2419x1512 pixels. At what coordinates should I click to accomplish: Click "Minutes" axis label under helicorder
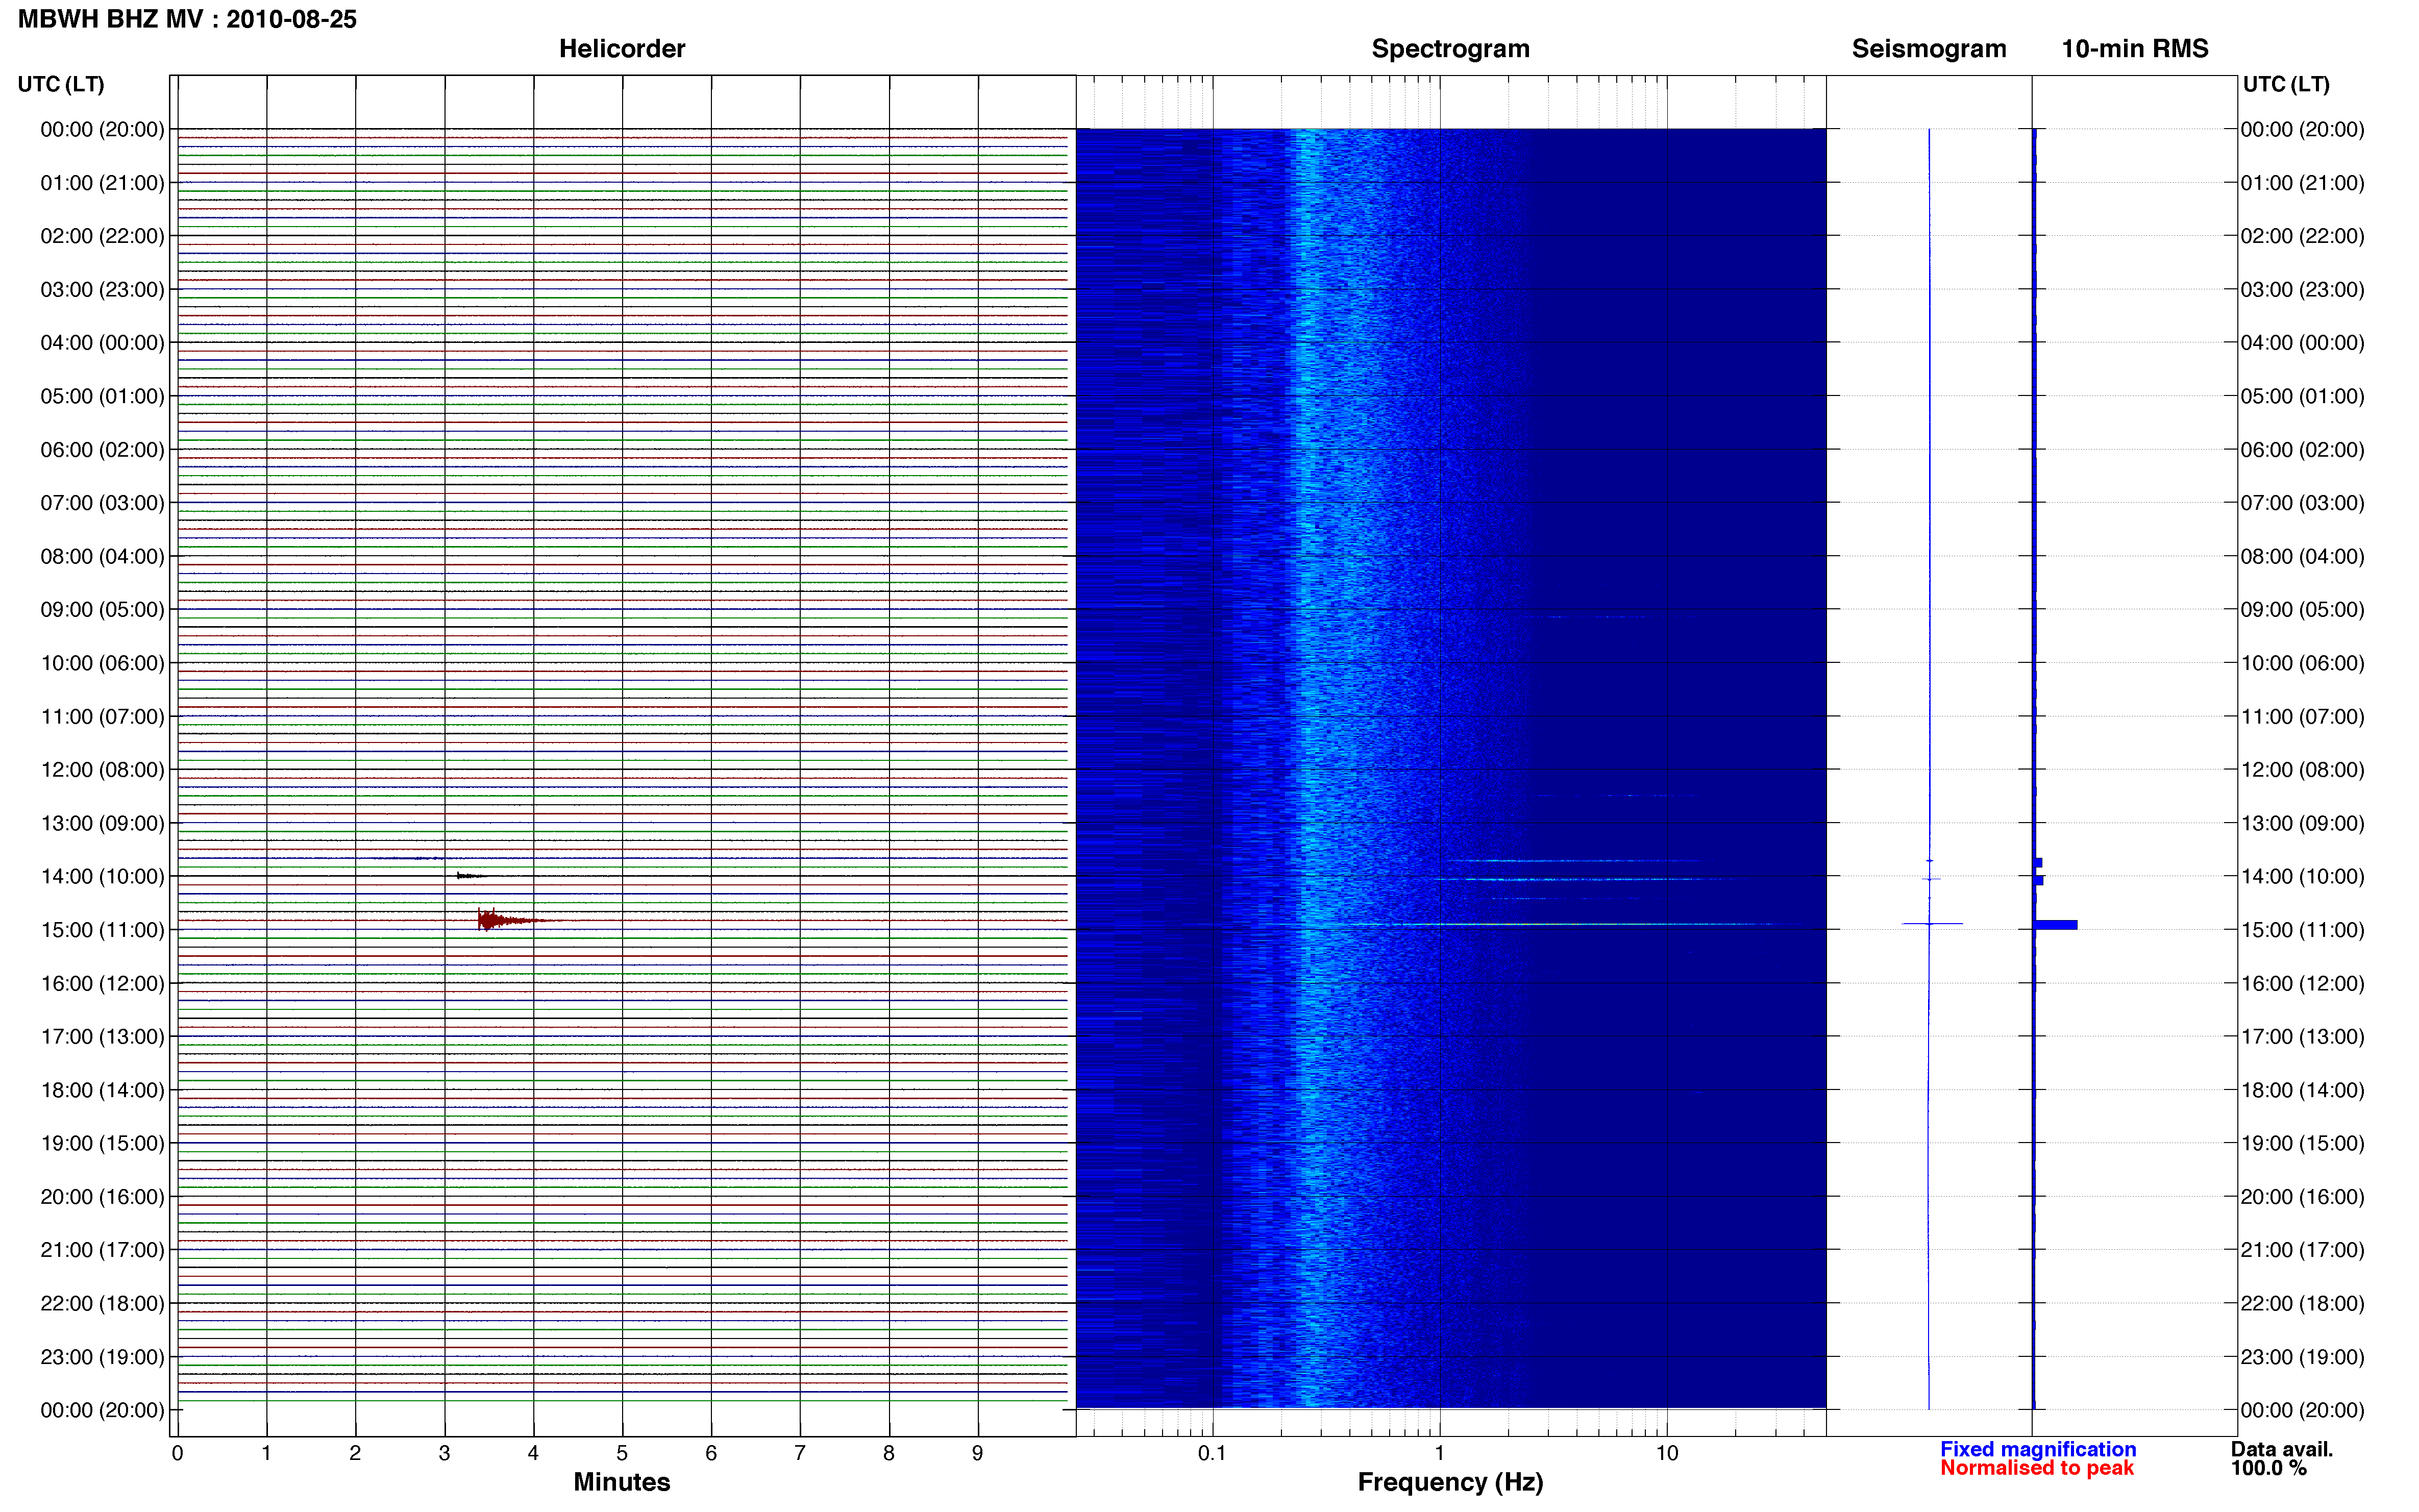[x=622, y=1482]
